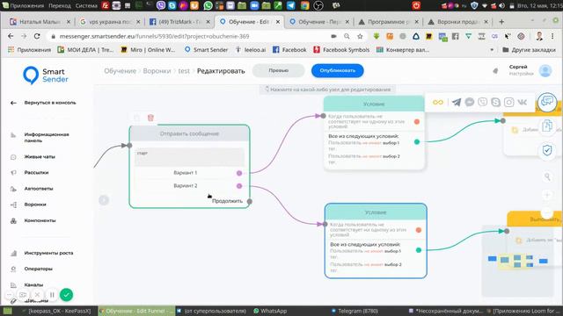
Task: Cancel recording with X icon
Action: tap(37, 295)
